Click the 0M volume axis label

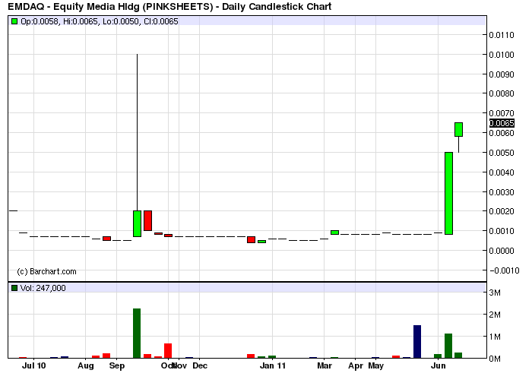(495, 359)
